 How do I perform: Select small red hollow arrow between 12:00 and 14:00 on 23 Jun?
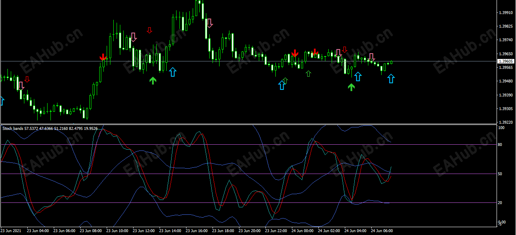150,30
